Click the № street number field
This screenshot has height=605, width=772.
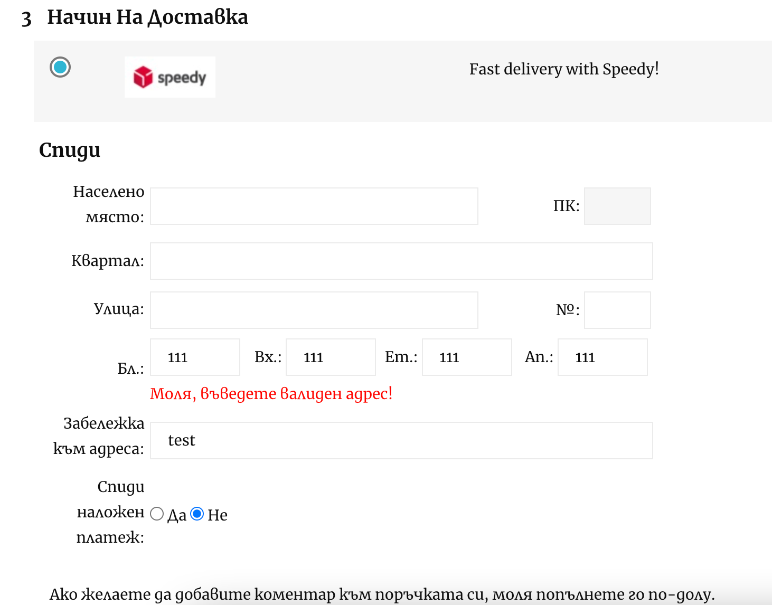[x=617, y=310]
